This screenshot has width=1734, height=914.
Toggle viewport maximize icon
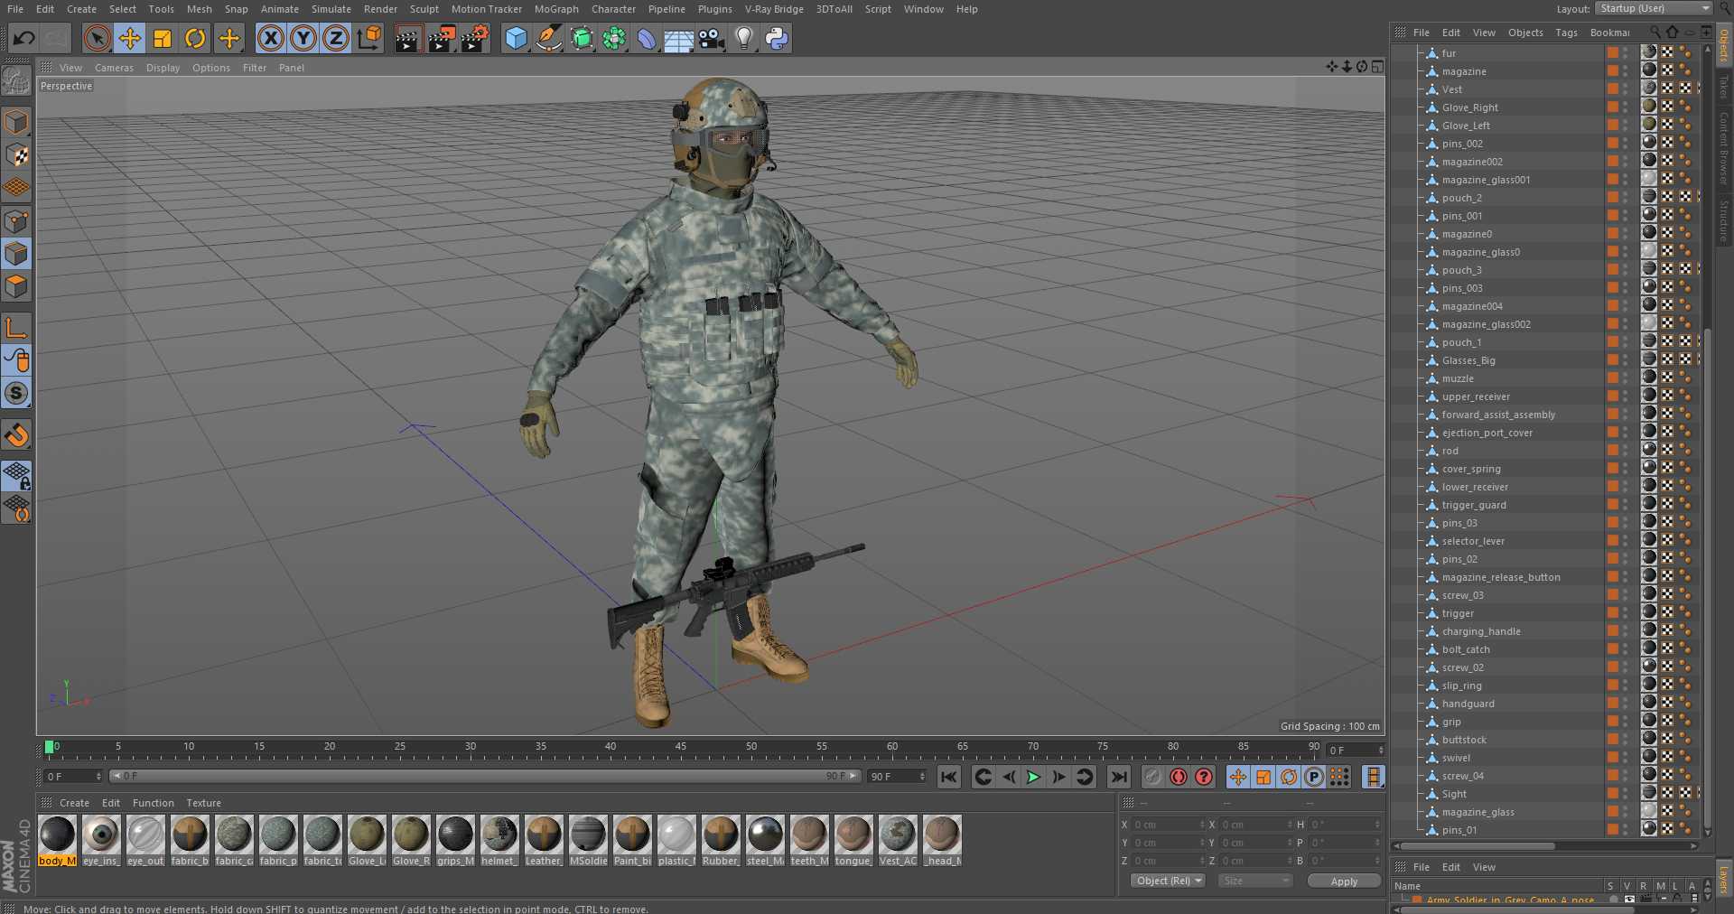pos(1377,67)
